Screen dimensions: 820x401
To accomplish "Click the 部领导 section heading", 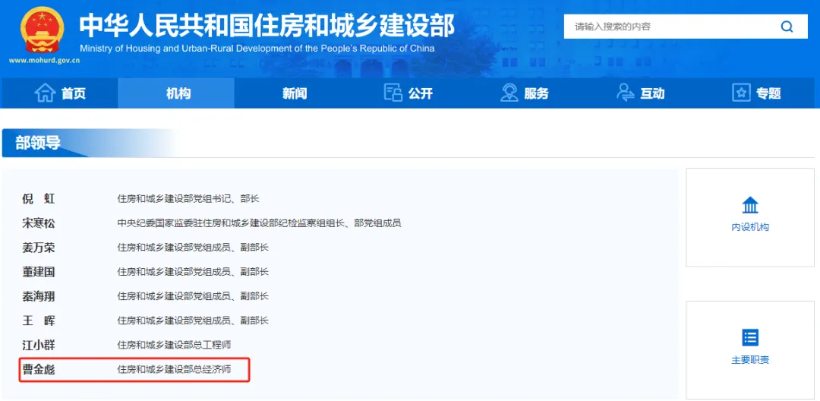I will 38,143.
